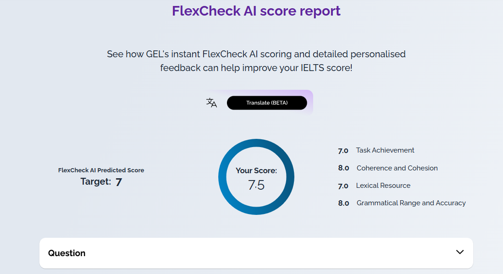Expand the Question panel chevron arrow
The image size is (503, 274).
(x=460, y=252)
